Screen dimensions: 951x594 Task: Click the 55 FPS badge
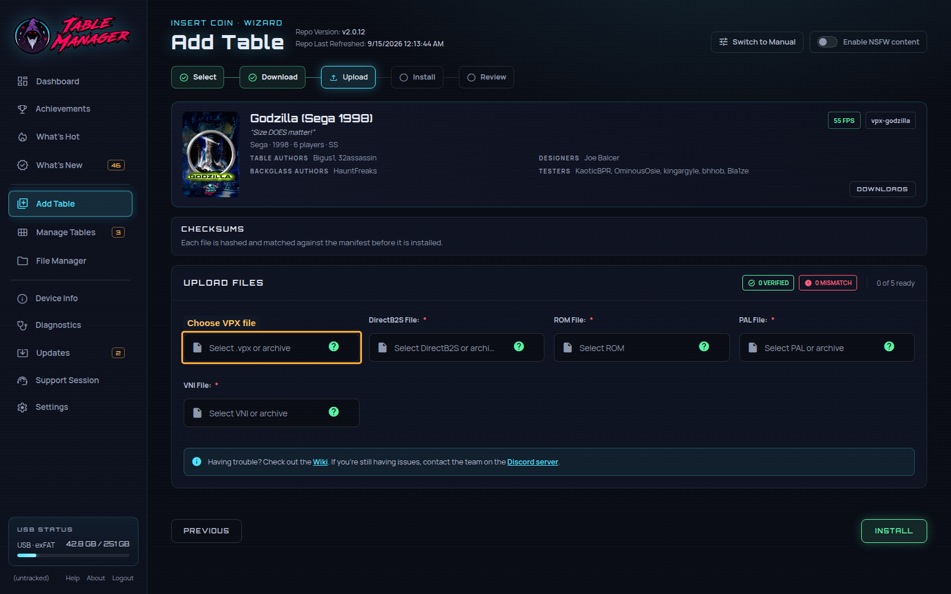[x=844, y=121]
